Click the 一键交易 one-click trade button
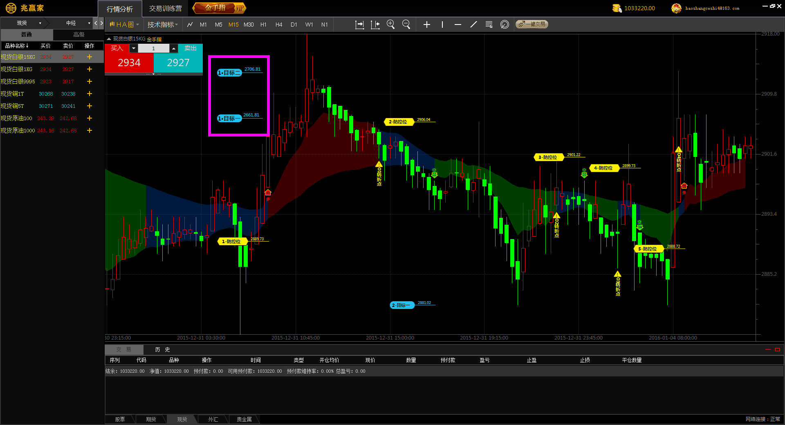Image resolution: width=785 pixels, height=425 pixels. 532,25
